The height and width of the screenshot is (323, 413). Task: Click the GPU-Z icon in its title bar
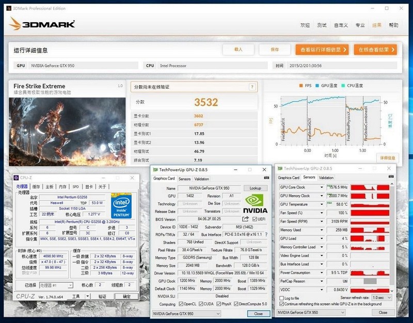(x=155, y=168)
